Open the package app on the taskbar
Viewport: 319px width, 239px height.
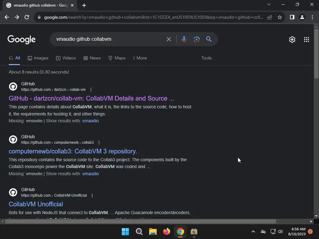tap(194, 232)
